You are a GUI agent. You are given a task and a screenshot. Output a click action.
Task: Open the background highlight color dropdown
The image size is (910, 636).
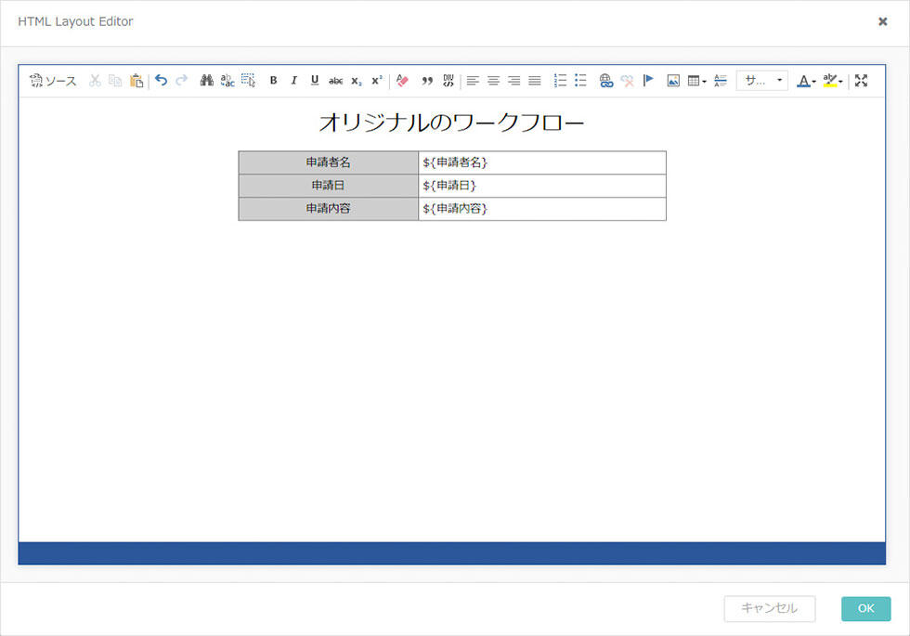point(833,81)
